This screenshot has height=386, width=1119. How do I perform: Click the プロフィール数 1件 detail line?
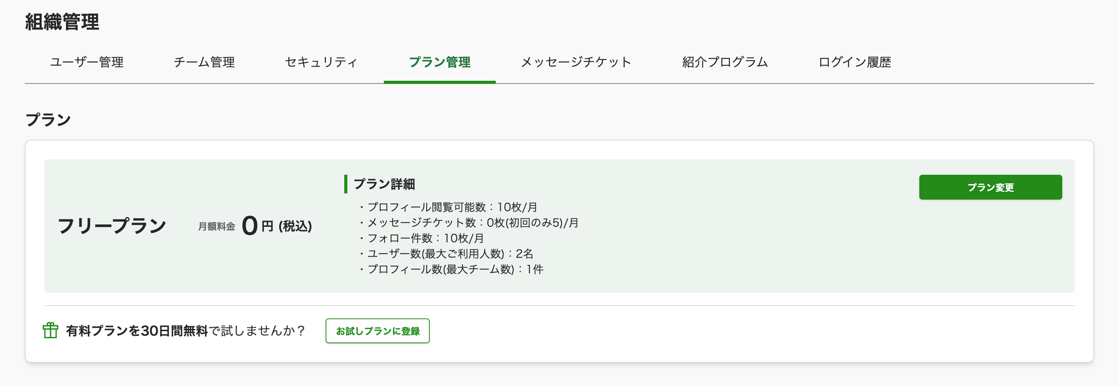click(455, 269)
